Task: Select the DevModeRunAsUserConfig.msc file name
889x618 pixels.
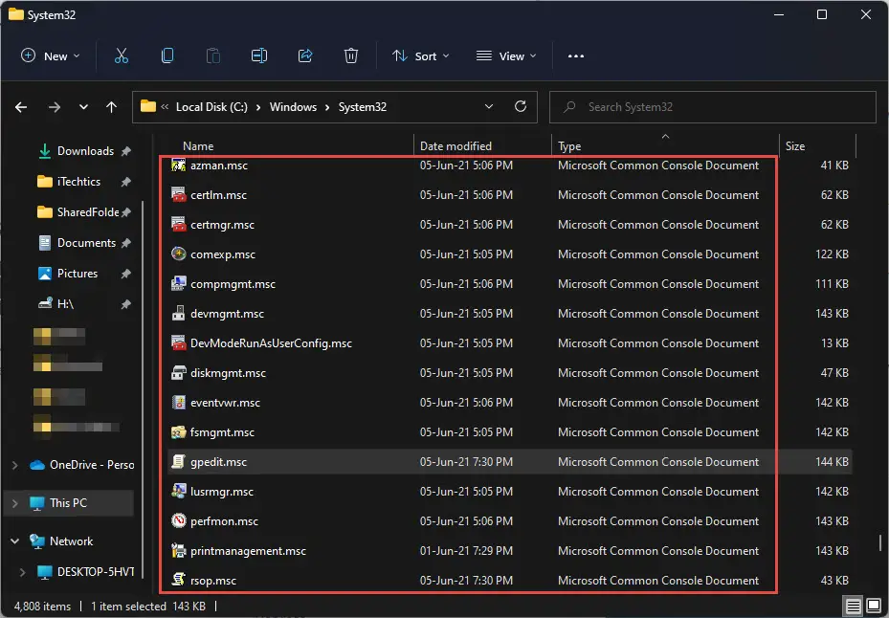Action: coord(271,343)
